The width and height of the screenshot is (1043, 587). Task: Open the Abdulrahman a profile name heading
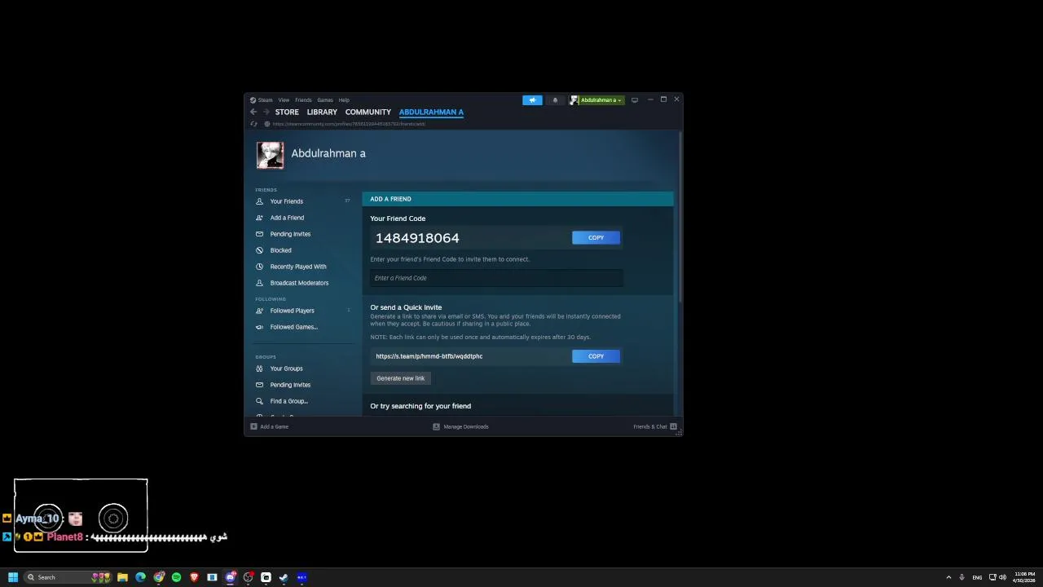[328, 153]
